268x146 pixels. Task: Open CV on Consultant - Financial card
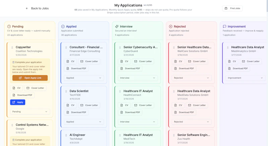70,61
